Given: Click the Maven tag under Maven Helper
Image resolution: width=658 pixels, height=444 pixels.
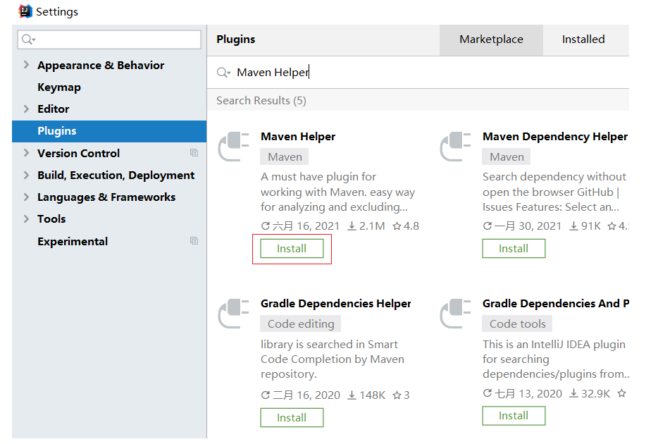Looking at the screenshot, I should 285,157.
